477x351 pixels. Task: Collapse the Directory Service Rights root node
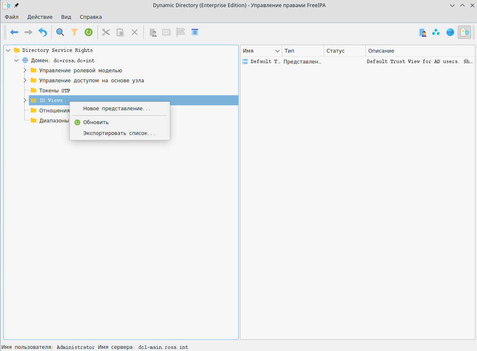(8, 50)
